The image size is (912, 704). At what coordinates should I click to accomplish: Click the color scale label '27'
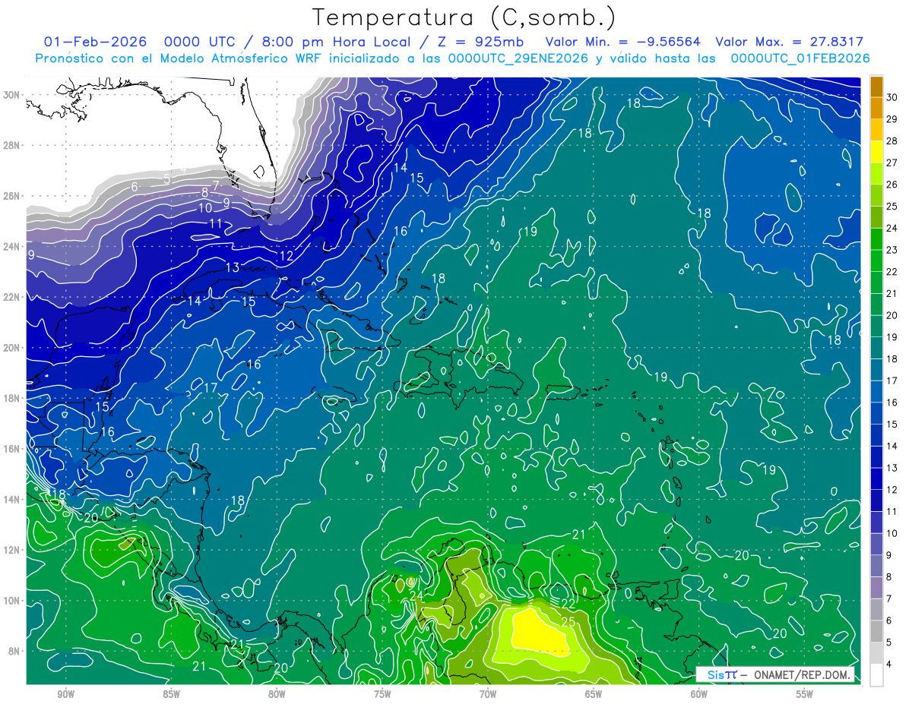point(891,163)
